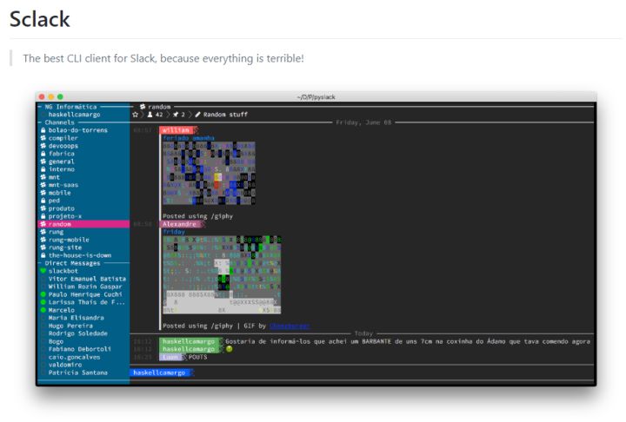Click the willian author tag

tap(176, 130)
